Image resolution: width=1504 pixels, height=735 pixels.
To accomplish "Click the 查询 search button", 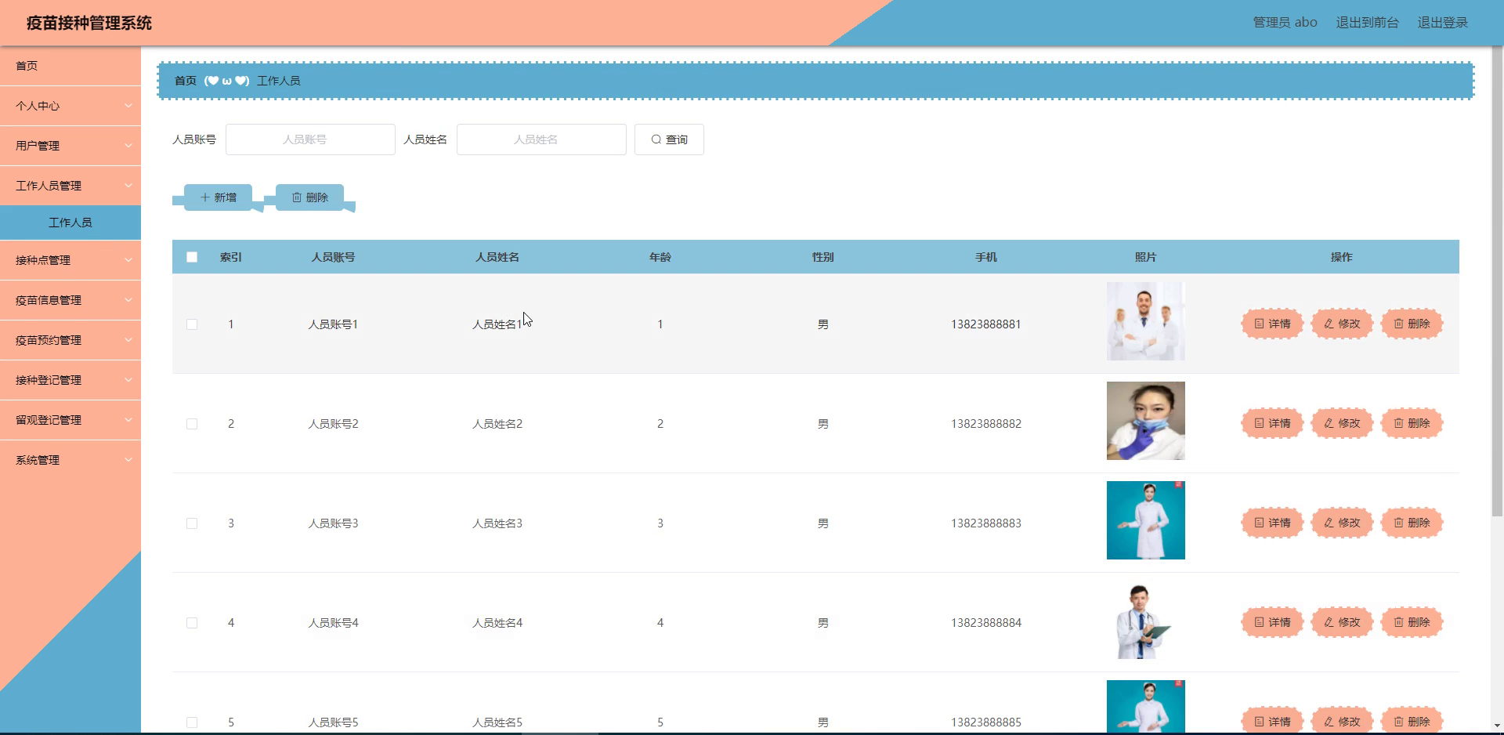I will point(669,139).
